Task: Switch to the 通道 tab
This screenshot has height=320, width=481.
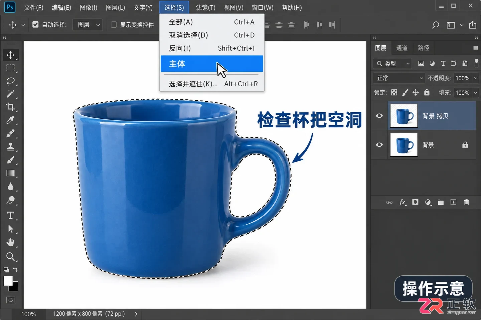Action: click(402, 48)
